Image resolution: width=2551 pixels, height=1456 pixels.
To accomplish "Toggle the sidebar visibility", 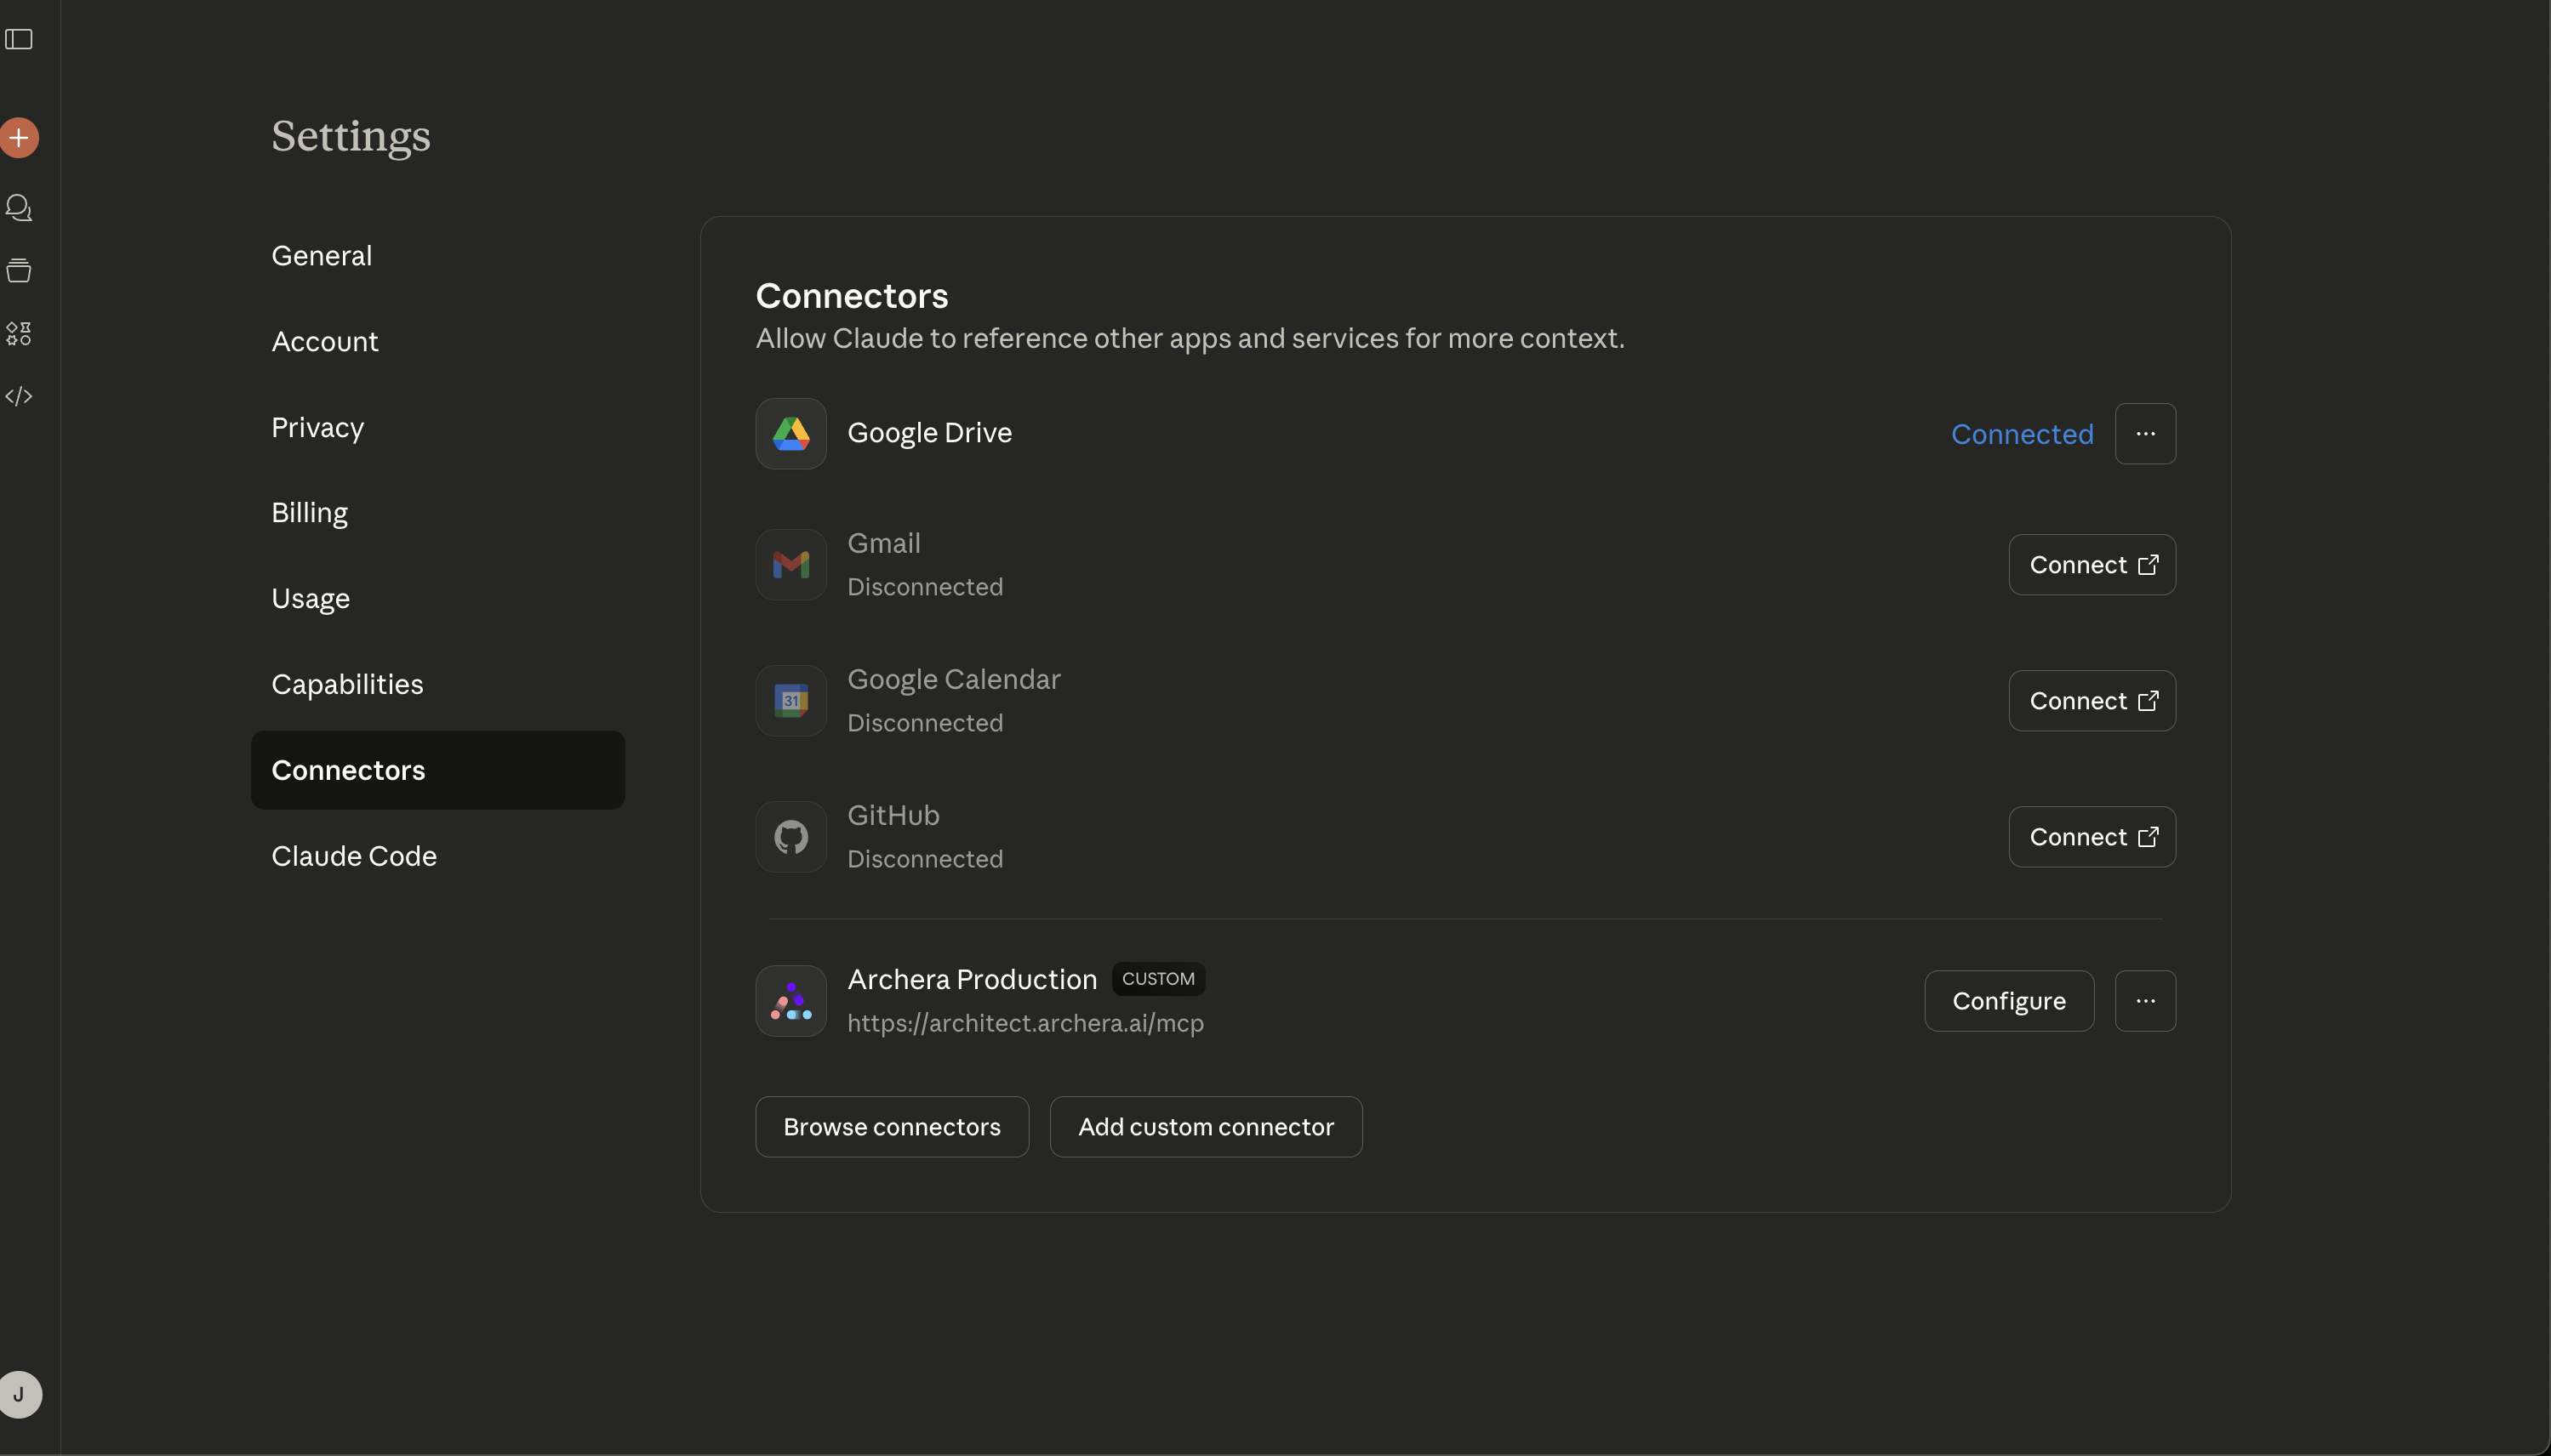I will [21, 40].
